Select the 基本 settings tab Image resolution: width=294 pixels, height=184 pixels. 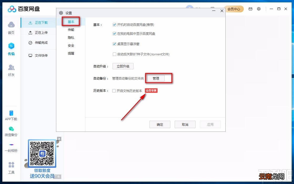click(71, 22)
